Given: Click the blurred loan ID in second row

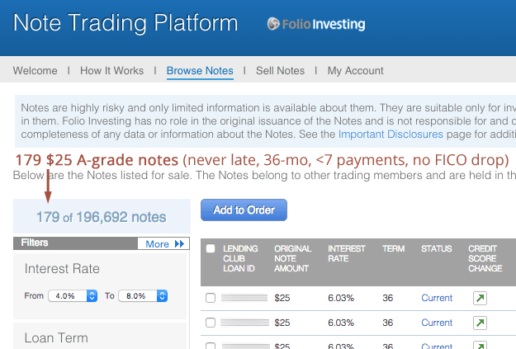Looking at the screenshot, I should click(x=244, y=323).
